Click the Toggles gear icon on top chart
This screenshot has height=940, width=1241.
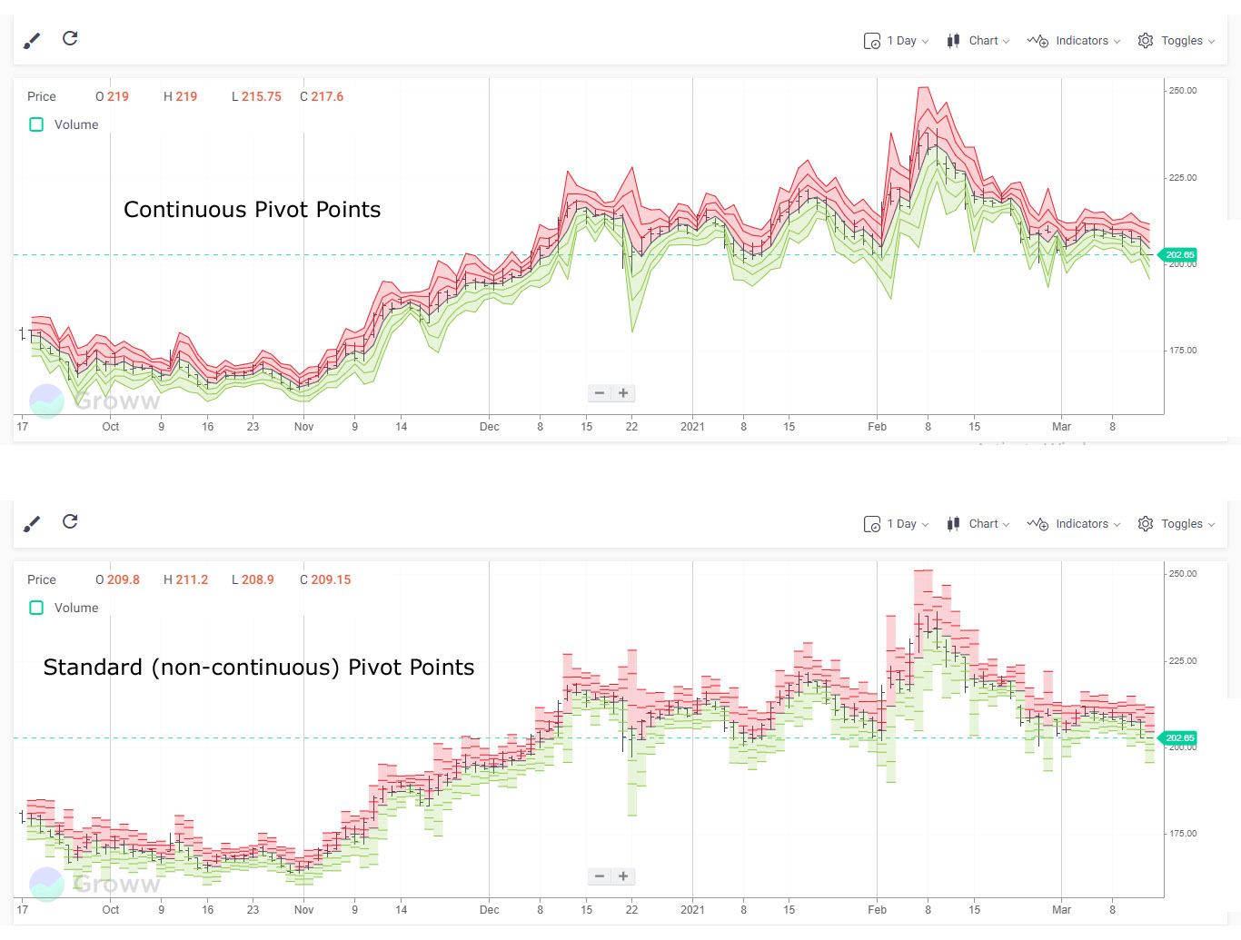coord(1146,40)
